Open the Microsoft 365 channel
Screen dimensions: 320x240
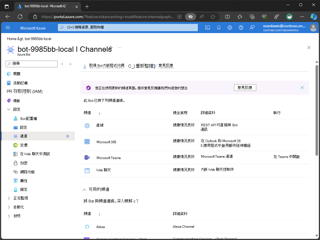[106, 142]
